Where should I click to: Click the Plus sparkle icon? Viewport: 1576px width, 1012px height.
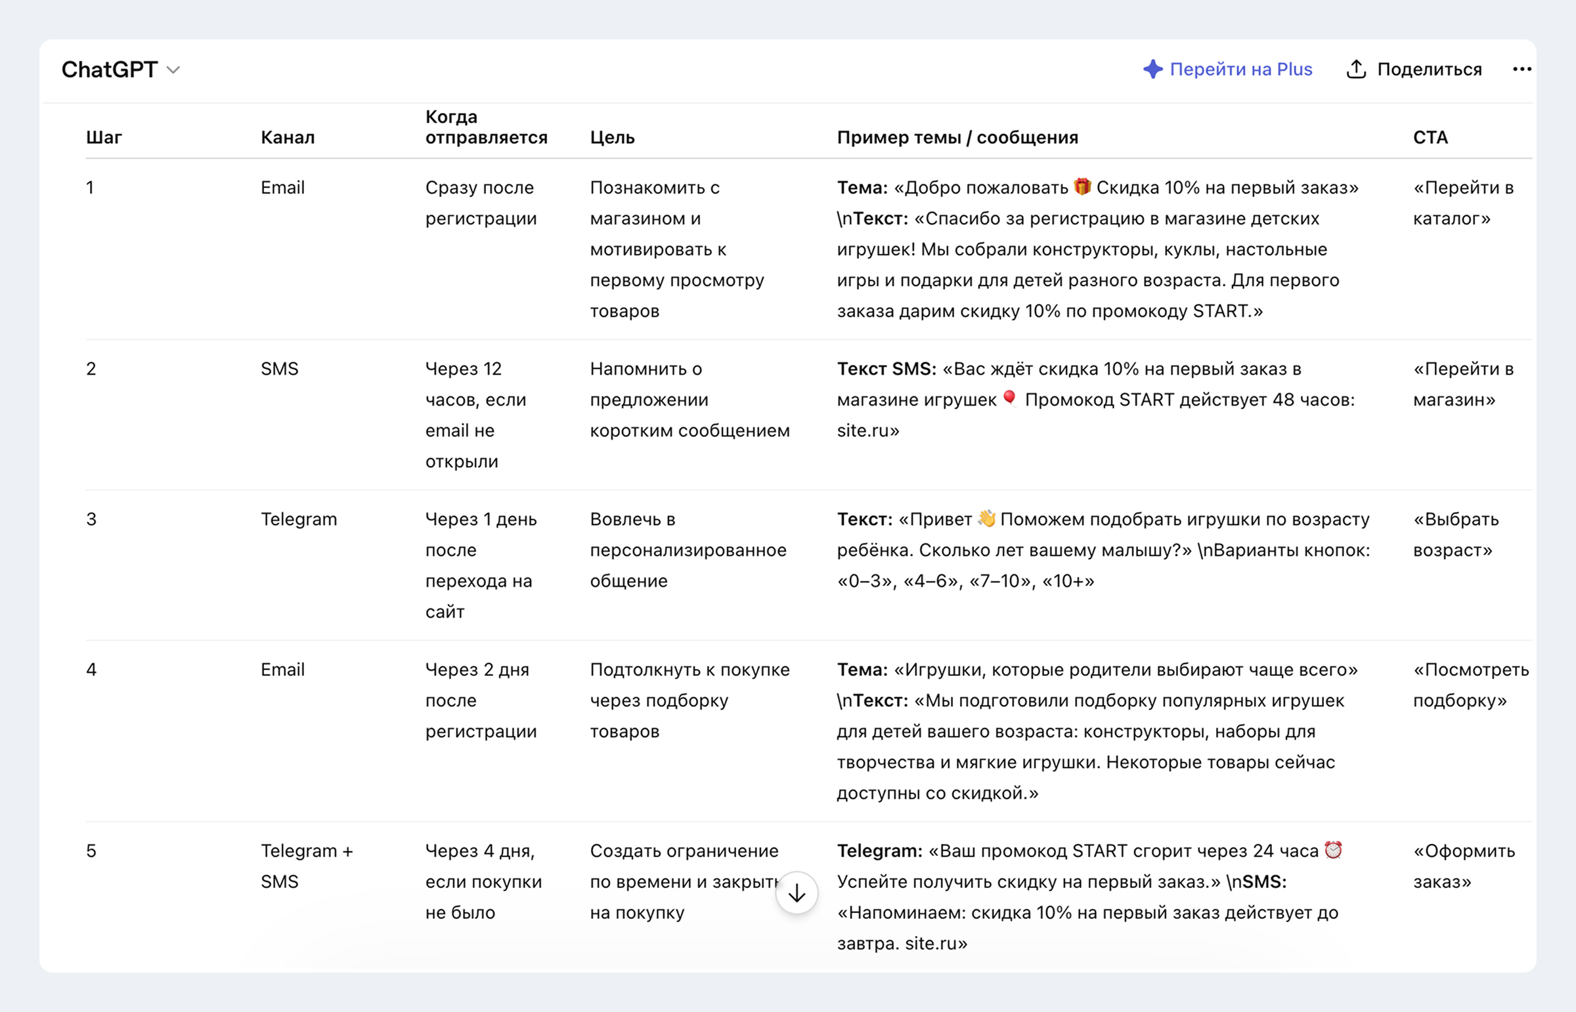coord(1152,69)
